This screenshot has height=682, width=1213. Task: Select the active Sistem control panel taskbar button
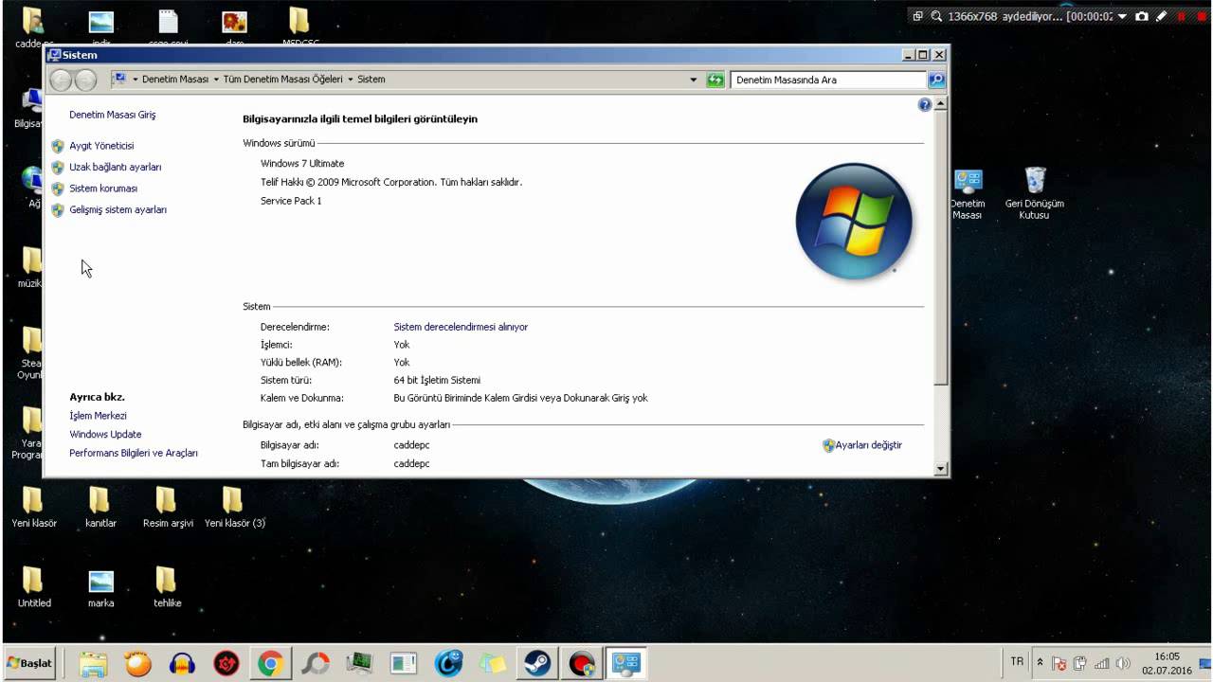pyautogui.click(x=626, y=664)
